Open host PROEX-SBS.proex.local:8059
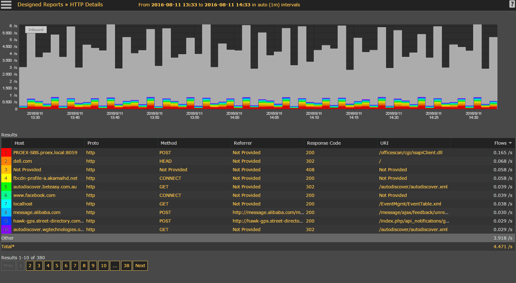Screen dimensions: 516x283 [45, 153]
